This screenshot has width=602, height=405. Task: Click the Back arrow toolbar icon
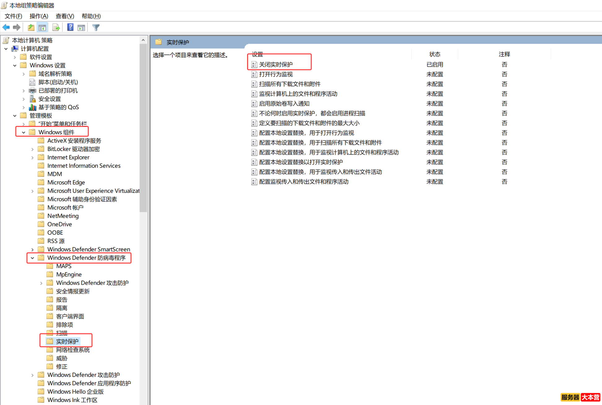pyautogui.click(x=6, y=27)
